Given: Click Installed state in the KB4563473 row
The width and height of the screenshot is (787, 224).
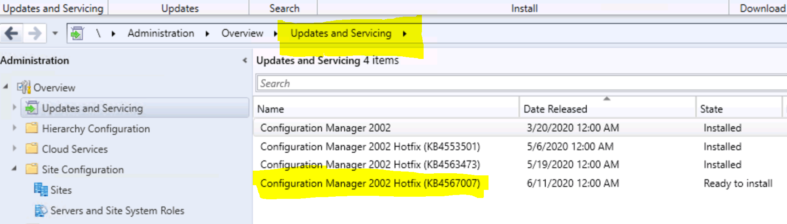Looking at the screenshot, I should click(x=723, y=165).
